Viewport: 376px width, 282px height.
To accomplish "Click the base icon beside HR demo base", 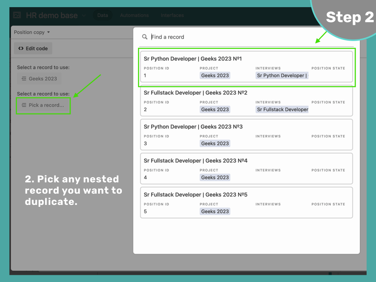I will 17,15.
